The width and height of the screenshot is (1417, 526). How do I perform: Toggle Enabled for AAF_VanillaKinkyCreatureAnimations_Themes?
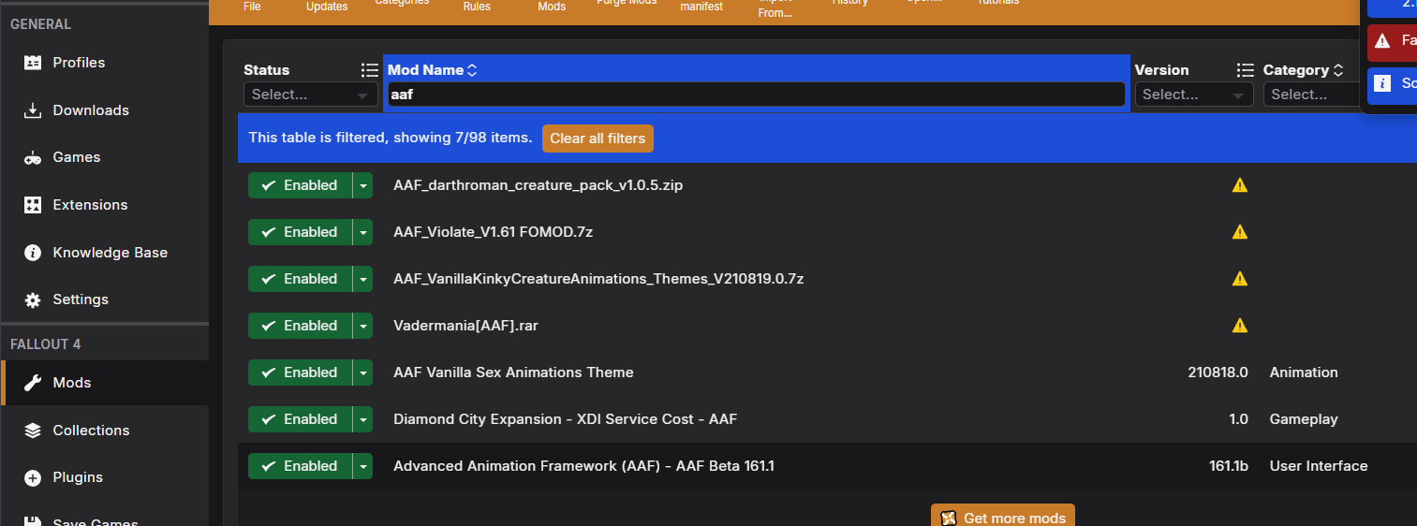click(301, 279)
